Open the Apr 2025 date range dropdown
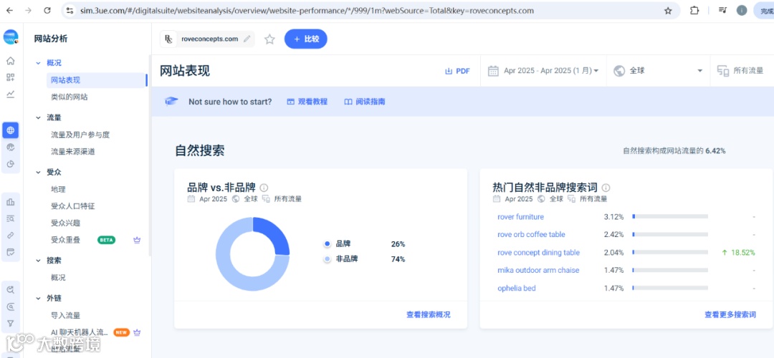This screenshot has width=774, height=358. coord(543,71)
